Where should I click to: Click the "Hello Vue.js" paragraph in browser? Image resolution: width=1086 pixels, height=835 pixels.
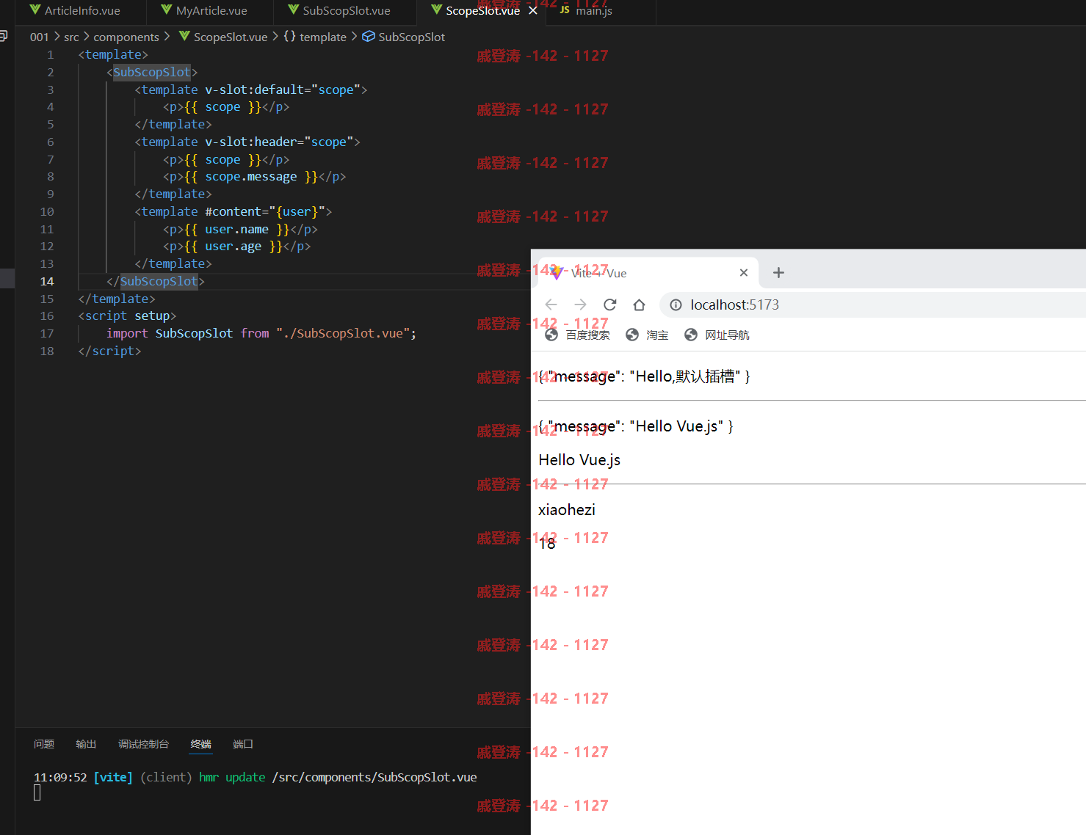[579, 460]
